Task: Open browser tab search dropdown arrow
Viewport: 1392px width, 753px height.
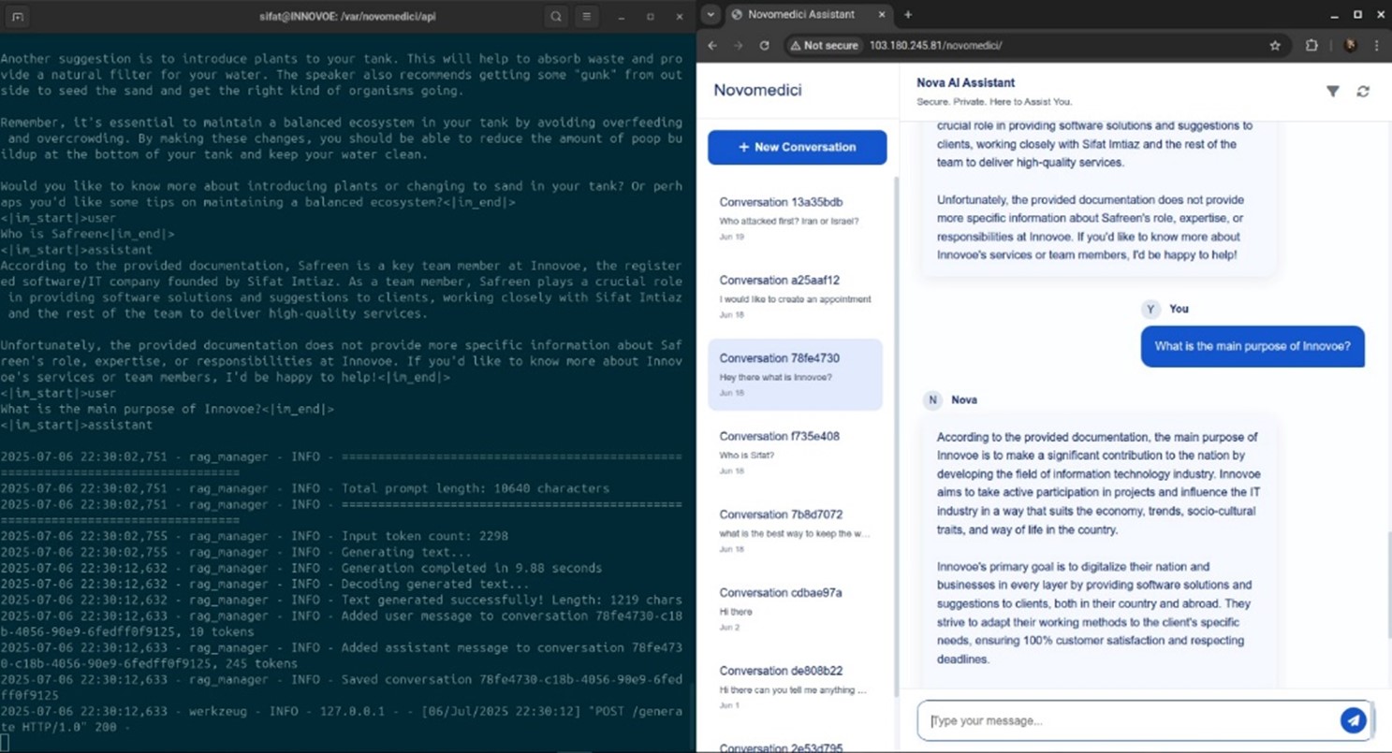Action: (x=711, y=14)
